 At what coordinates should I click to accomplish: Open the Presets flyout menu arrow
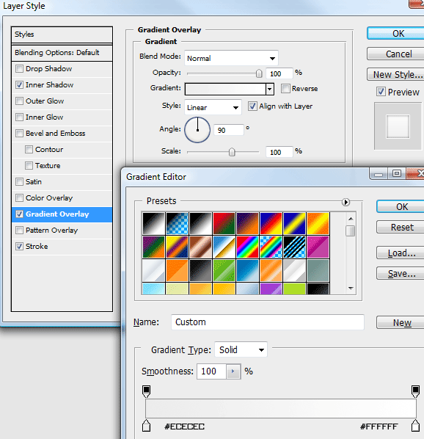pos(346,202)
